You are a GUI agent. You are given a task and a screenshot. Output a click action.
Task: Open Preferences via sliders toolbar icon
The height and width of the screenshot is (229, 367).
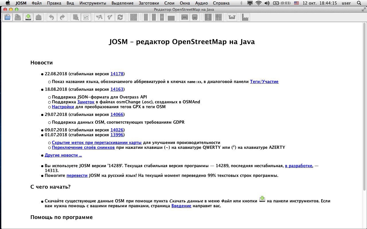pos(86,17)
